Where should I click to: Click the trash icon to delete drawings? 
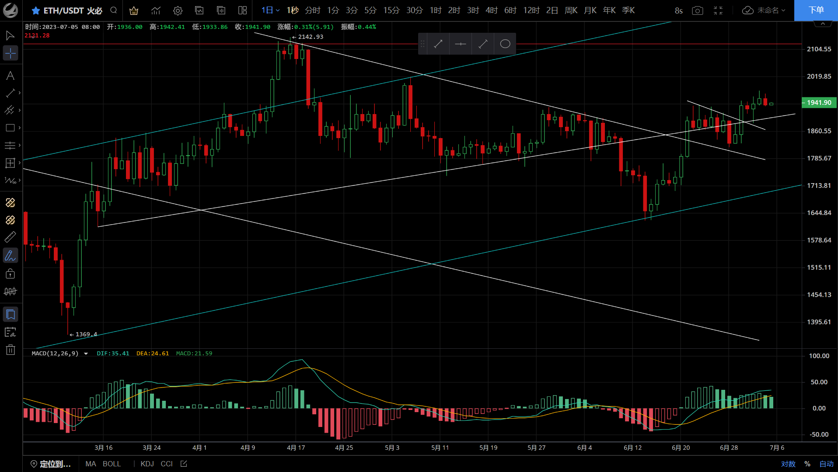coord(10,350)
